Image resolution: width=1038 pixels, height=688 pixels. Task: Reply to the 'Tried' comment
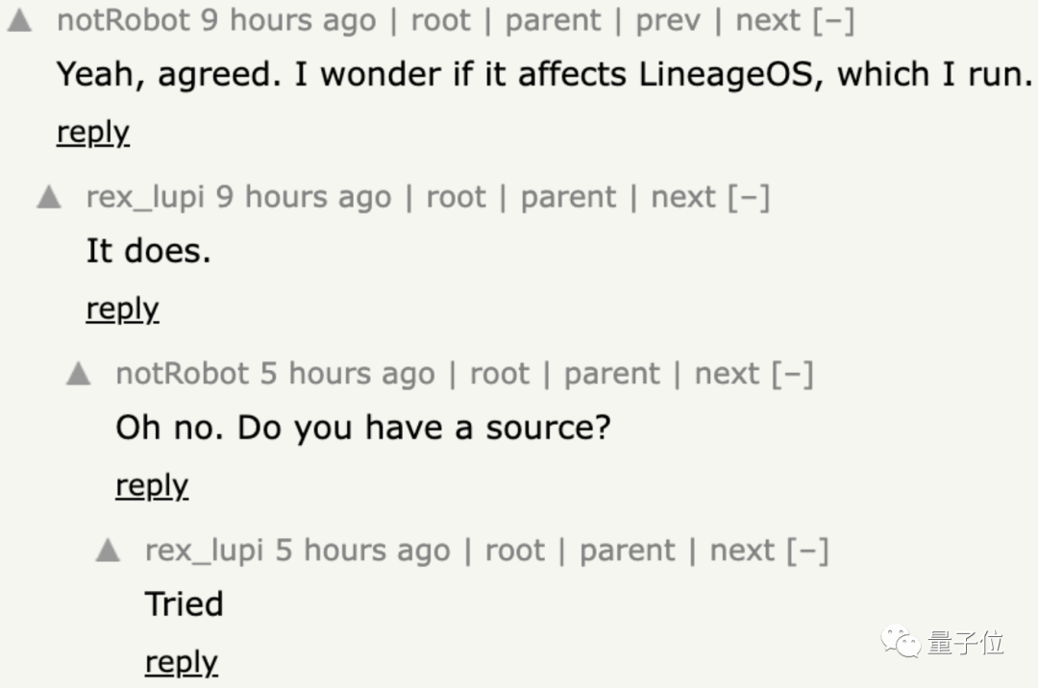[182, 662]
